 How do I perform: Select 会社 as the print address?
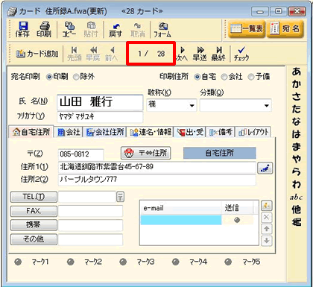pyautogui.click(x=224, y=77)
